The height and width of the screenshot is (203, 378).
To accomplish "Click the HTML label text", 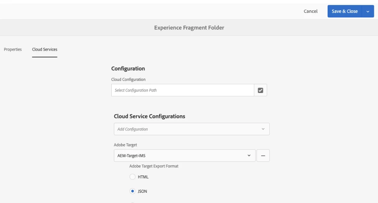I will tap(143, 177).
